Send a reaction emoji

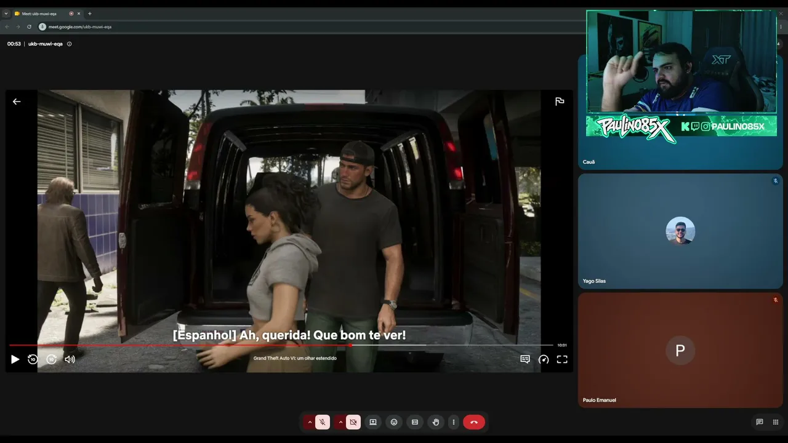click(x=394, y=422)
